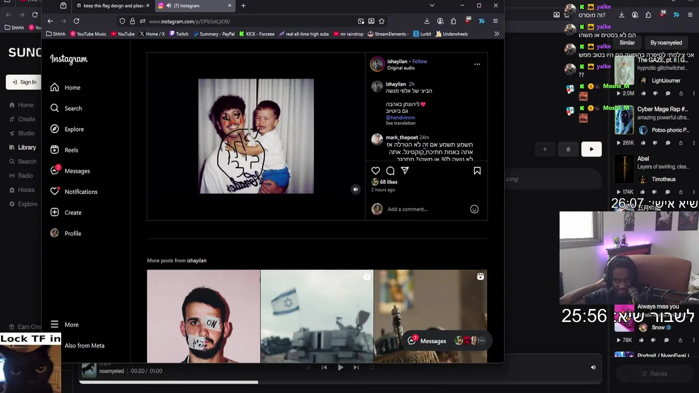The height and width of the screenshot is (393, 699).
Task: Click the Instagram logo
Action: coord(69,59)
